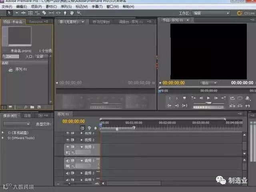Select the Selection arrow tool

(9, 13)
